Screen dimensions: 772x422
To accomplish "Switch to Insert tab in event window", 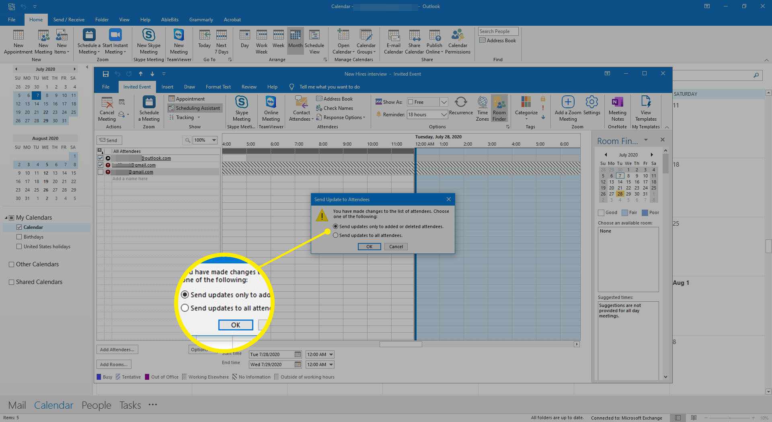I will tap(167, 87).
